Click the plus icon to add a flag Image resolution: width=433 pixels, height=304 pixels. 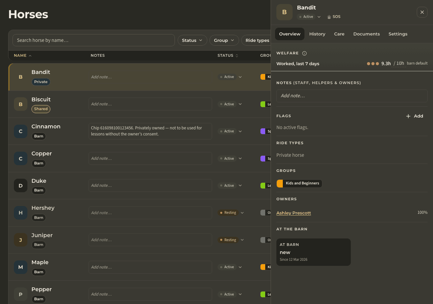tap(408, 116)
